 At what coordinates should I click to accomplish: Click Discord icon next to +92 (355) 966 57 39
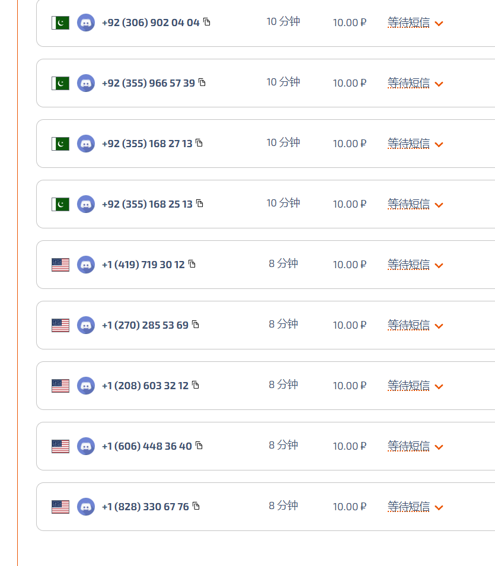tap(86, 83)
